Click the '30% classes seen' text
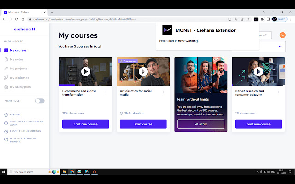The height and width of the screenshot is (184, 295). point(73,113)
